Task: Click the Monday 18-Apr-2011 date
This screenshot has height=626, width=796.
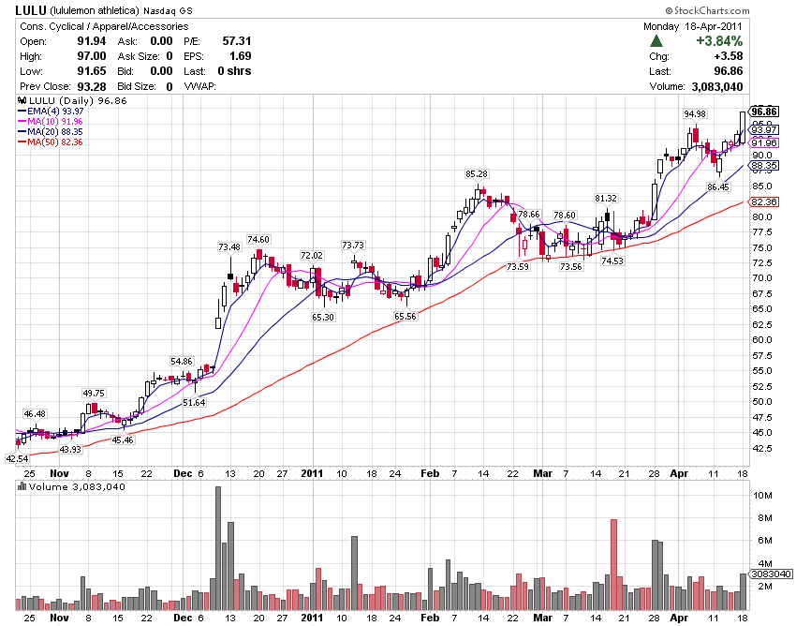Action: point(692,26)
